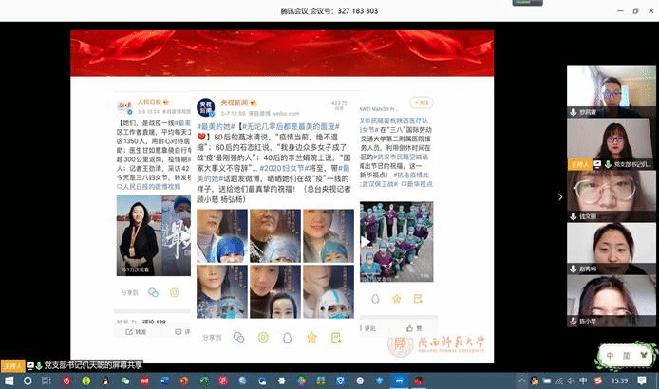Screen dimensions: 659x389
Task: Select the topmost participant video thumbnail
Action: 612,91
